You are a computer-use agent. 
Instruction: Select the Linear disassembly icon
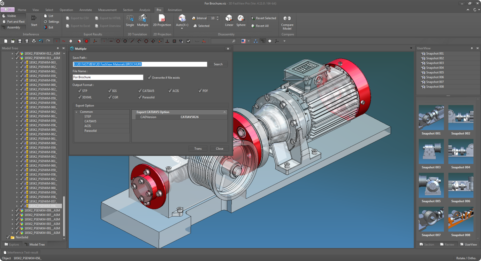tap(229, 18)
